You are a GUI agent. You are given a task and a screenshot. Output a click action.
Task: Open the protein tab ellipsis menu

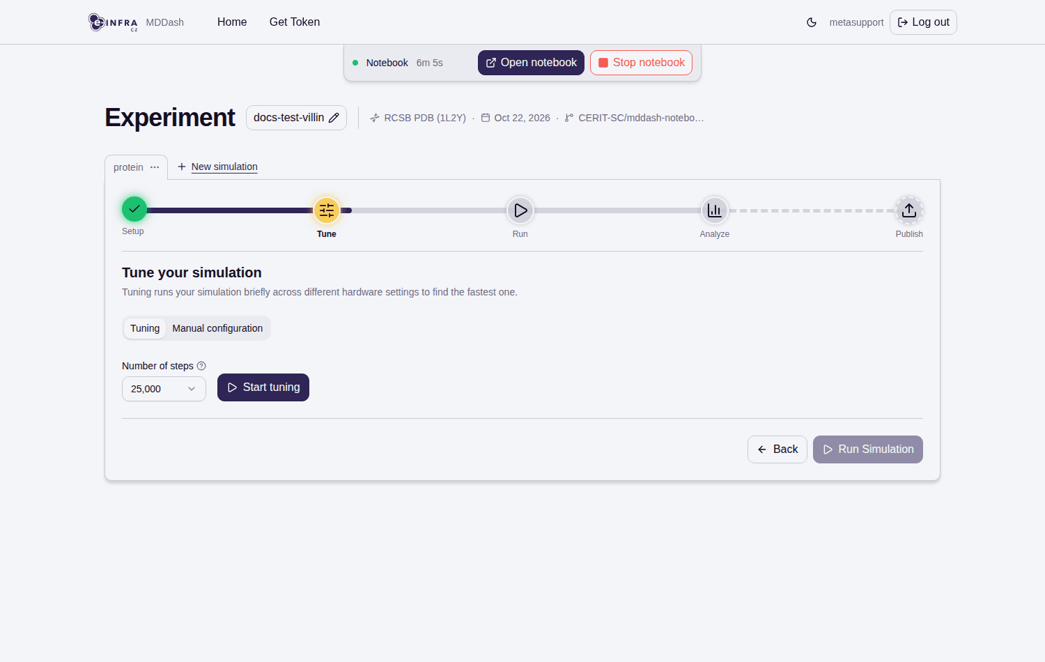155,167
